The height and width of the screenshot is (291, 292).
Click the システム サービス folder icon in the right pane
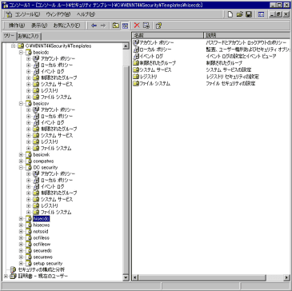pos(136,70)
